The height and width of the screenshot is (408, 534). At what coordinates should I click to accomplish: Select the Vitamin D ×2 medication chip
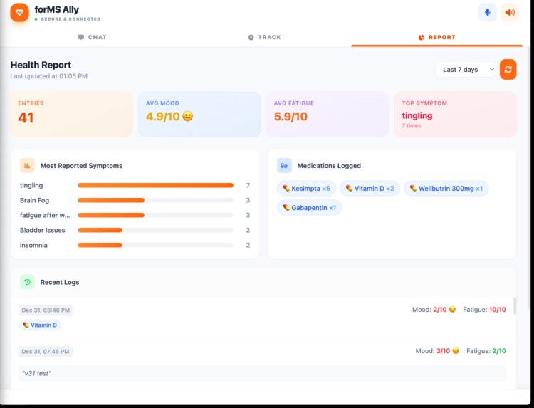[370, 188]
